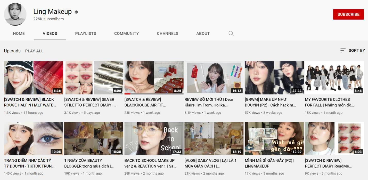Open My Favourite Clothes For Fall thumbnail
The image size is (368, 180).
(x=334, y=77)
